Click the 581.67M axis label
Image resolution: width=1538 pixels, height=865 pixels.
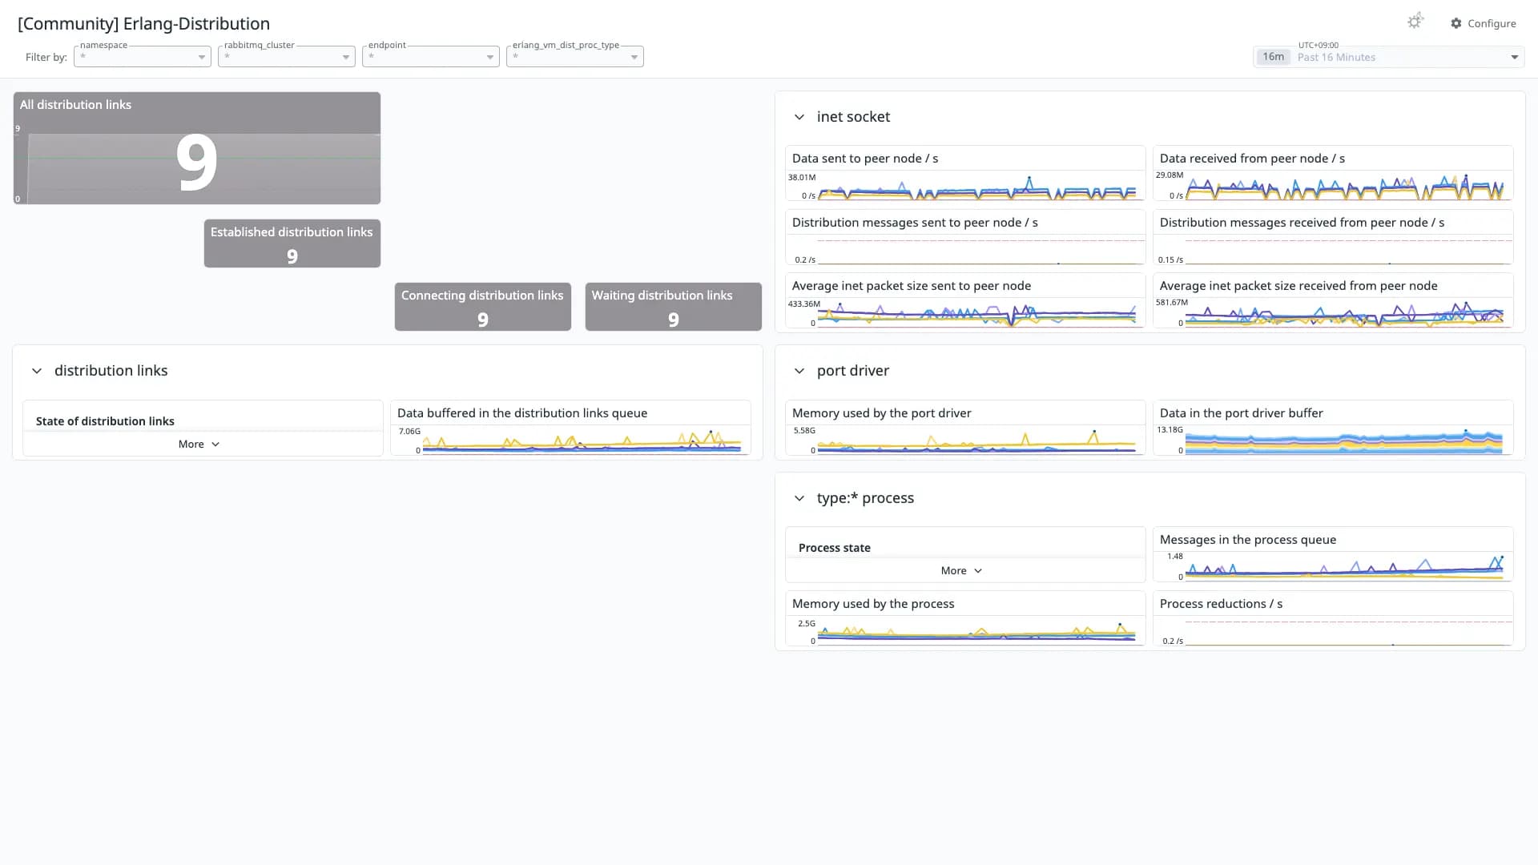[x=1172, y=303]
